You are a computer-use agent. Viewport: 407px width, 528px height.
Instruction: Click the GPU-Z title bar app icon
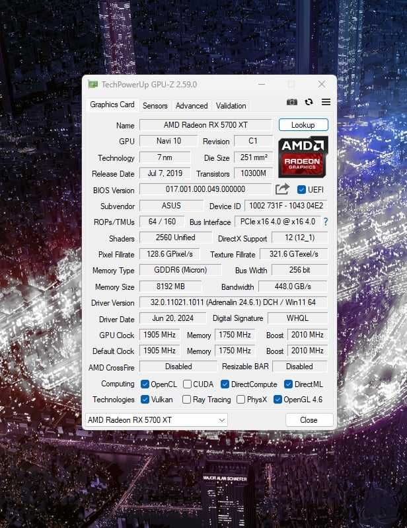(x=93, y=85)
